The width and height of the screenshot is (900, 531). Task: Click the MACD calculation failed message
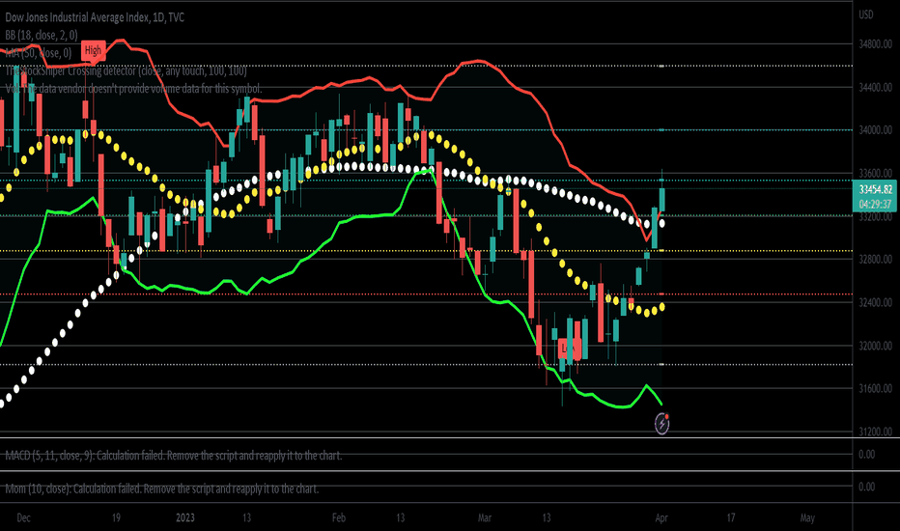(174, 456)
